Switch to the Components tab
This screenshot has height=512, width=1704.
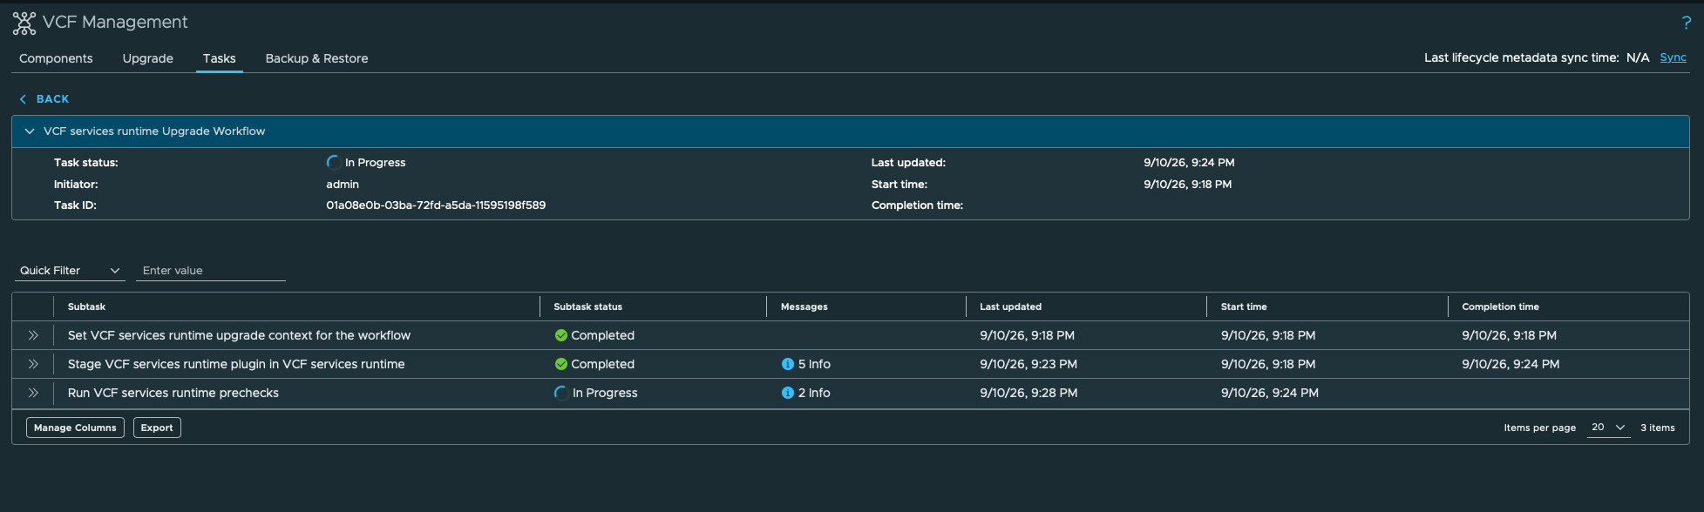(56, 58)
